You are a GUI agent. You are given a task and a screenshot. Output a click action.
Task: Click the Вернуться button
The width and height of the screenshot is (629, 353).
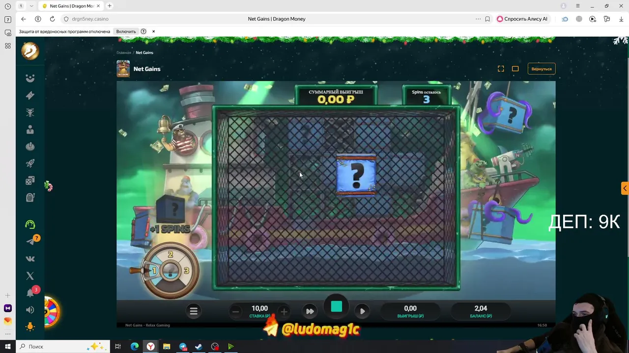coord(542,69)
